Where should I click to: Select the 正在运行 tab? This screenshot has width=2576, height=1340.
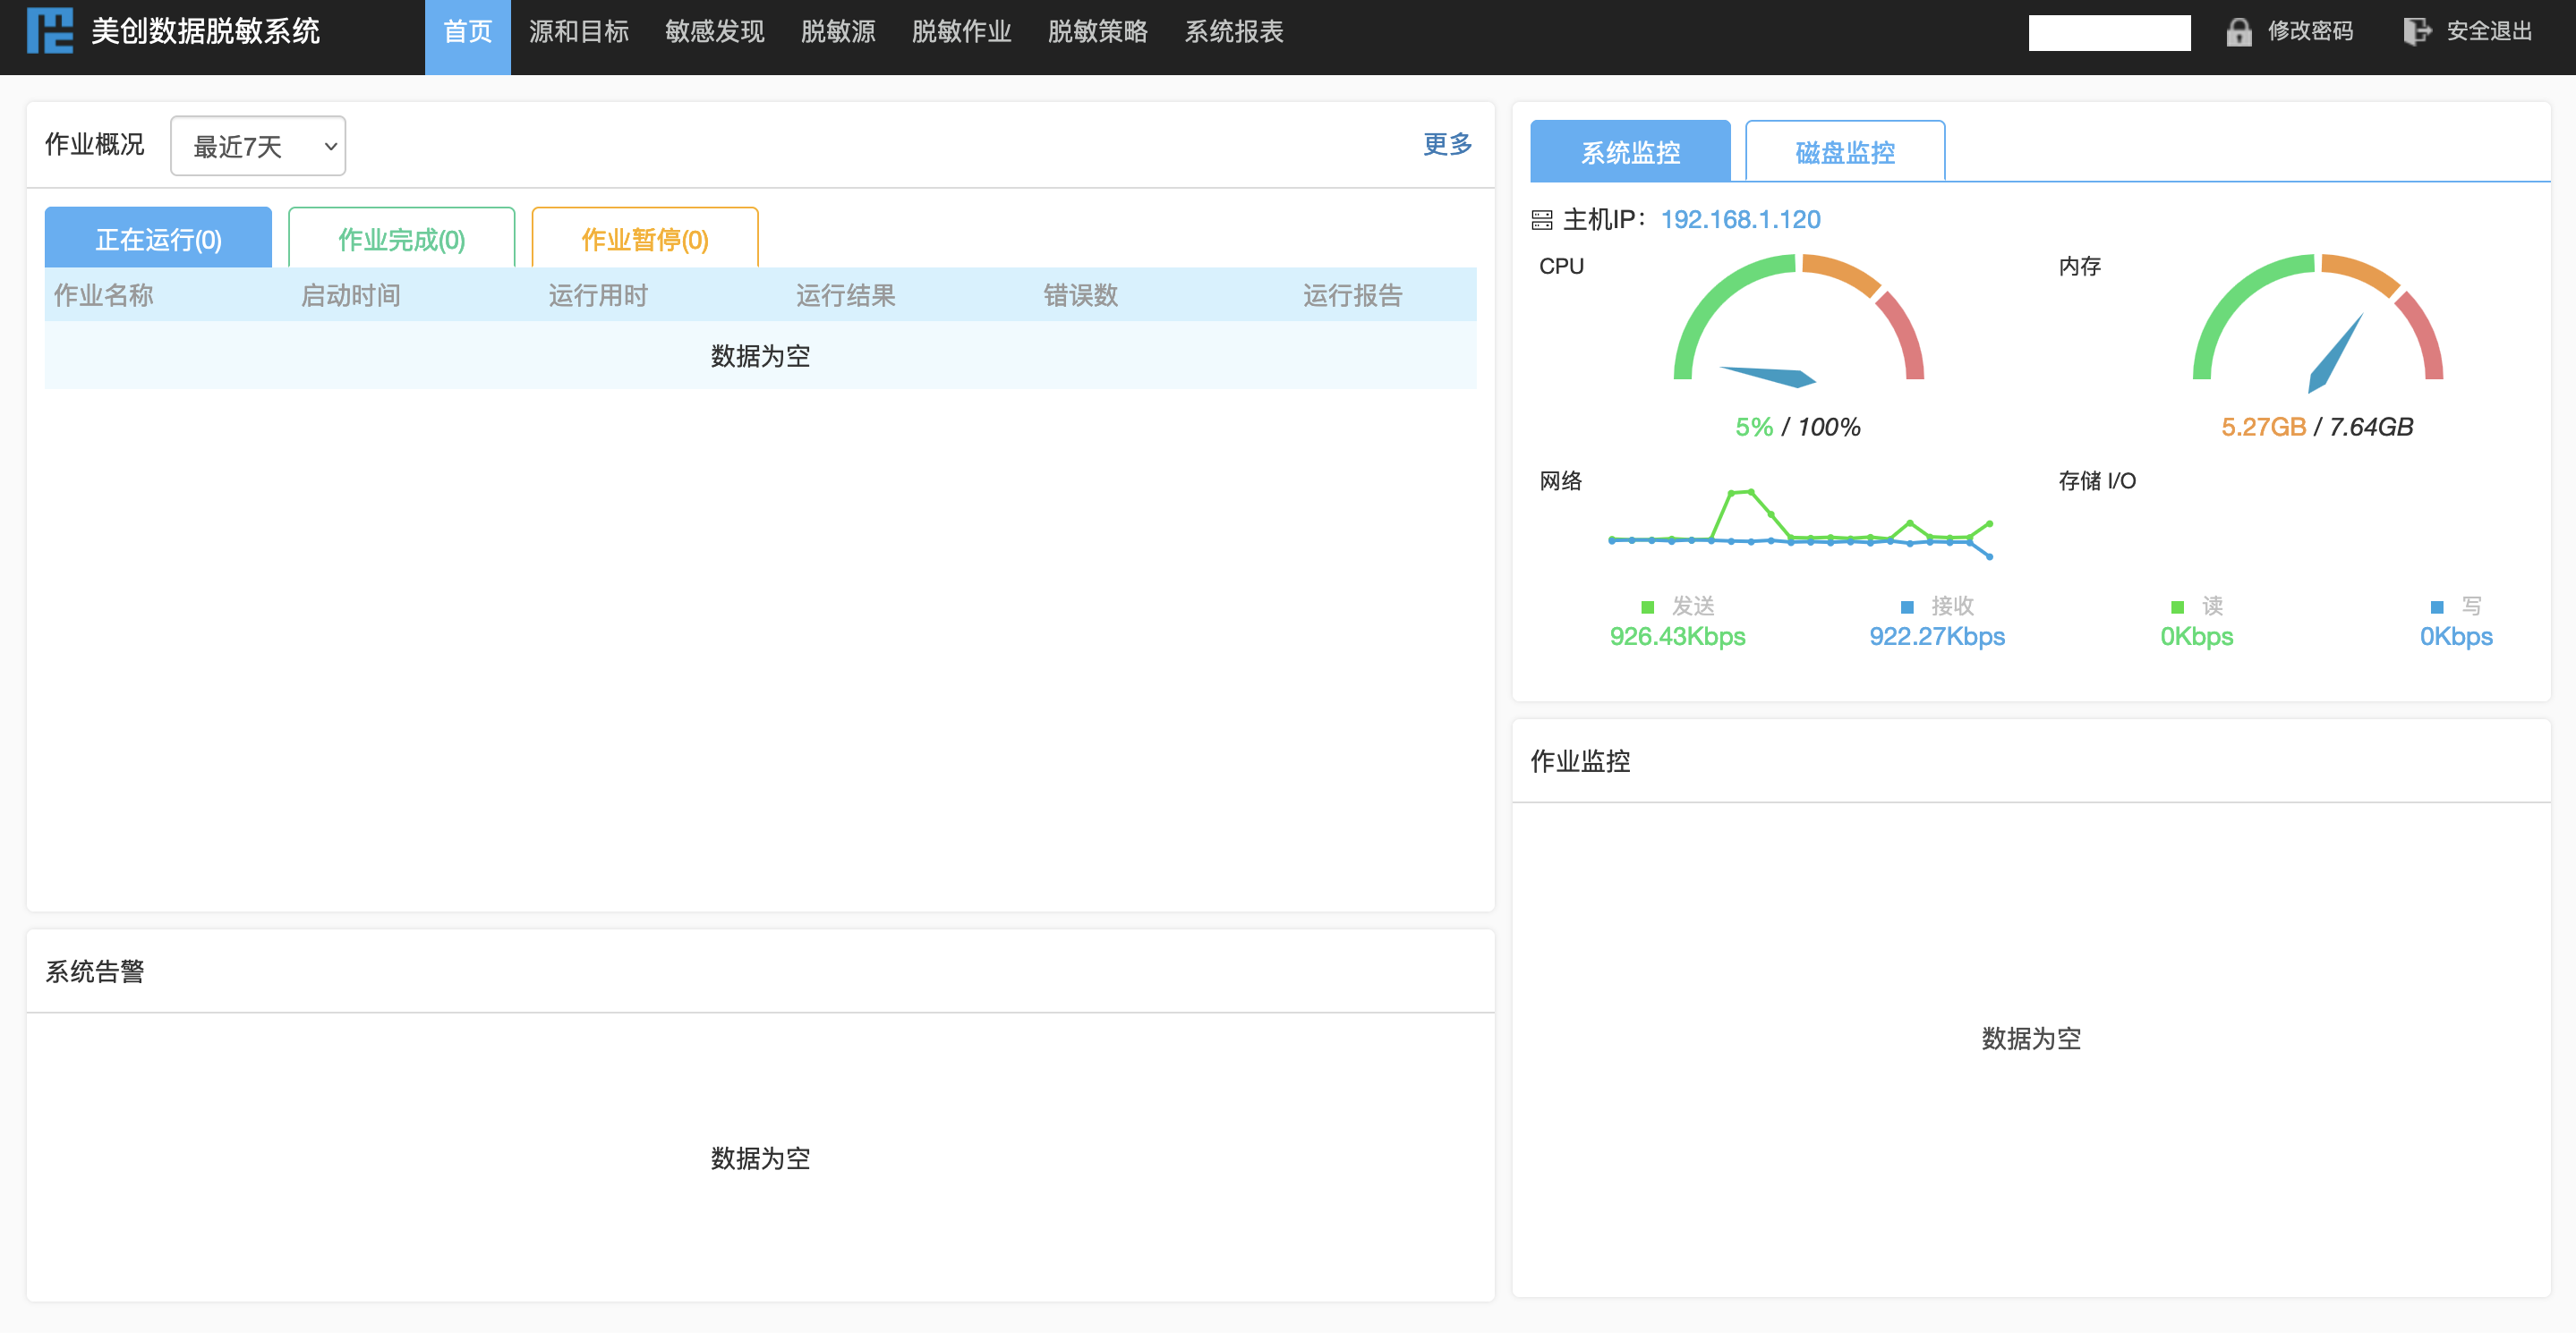click(x=157, y=239)
